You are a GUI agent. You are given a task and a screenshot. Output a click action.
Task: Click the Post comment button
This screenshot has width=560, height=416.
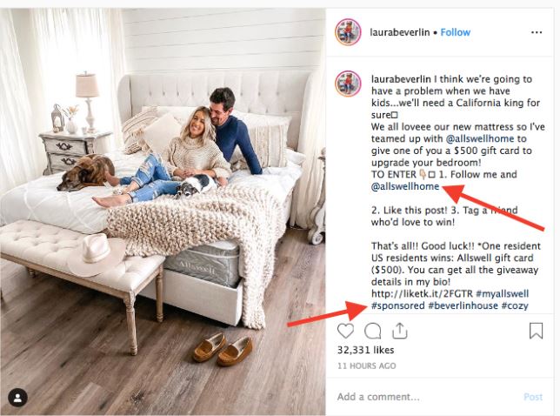click(533, 397)
